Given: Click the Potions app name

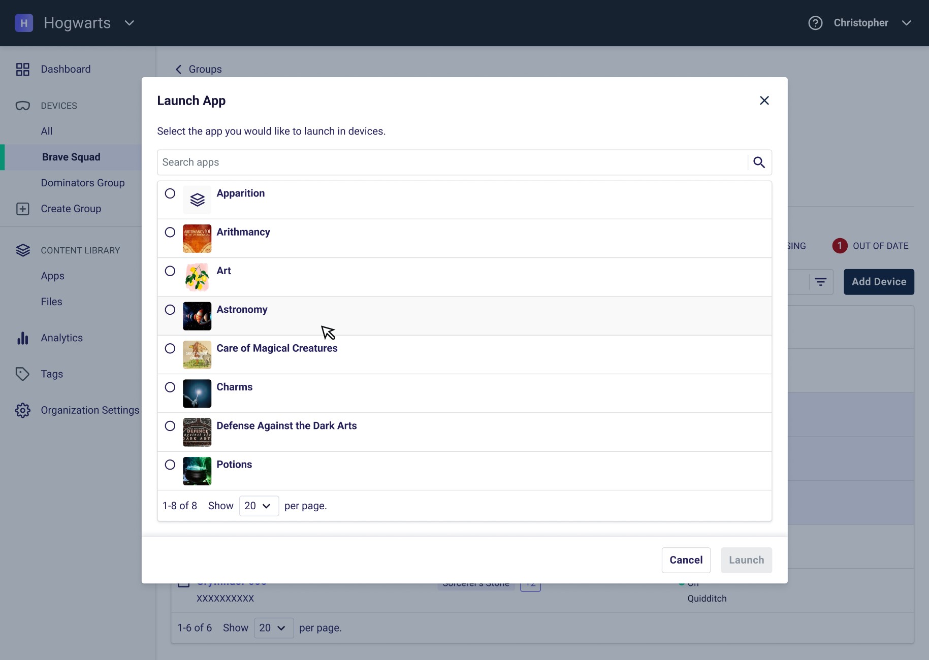Looking at the screenshot, I should tap(234, 465).
